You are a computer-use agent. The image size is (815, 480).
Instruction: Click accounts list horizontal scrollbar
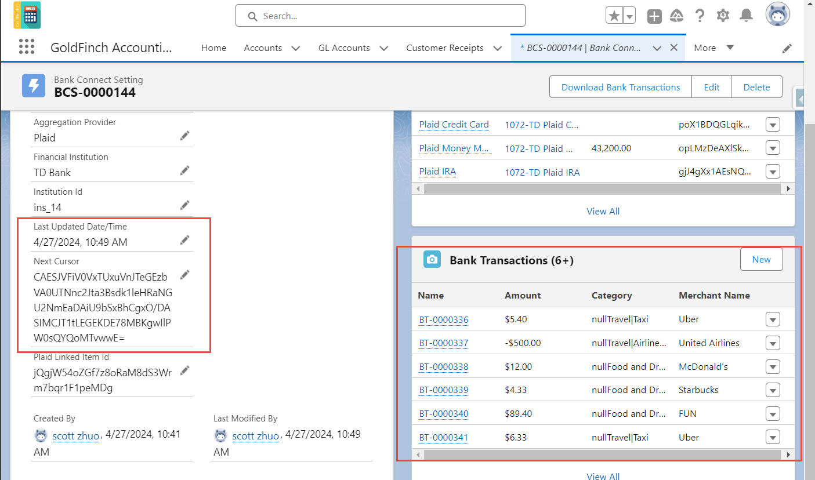pyautogui.click(x=603, y=188)
